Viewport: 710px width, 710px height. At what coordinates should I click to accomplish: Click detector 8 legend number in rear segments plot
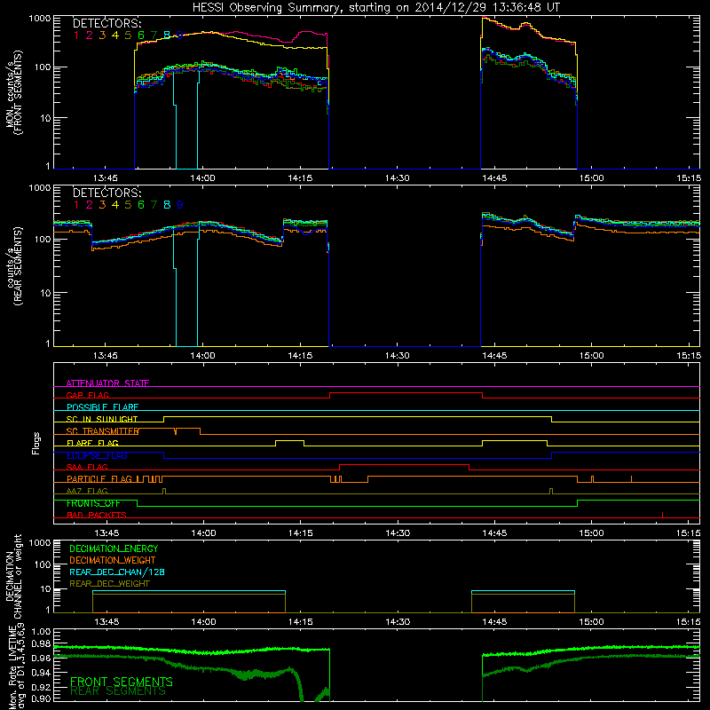coord(167,205)
